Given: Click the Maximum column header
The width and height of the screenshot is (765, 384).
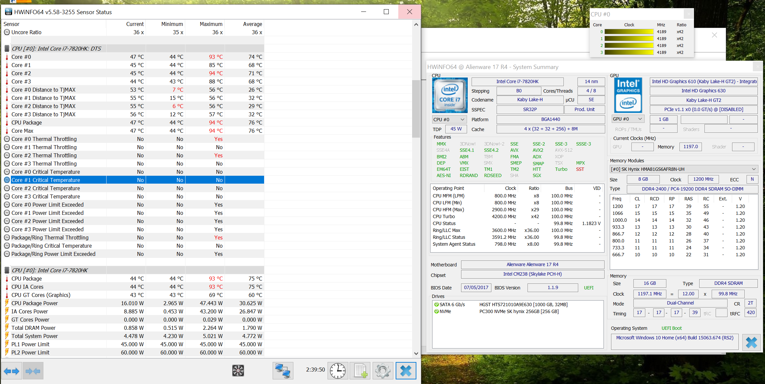Looking at the screenshot, I should click(x=205, y=24).
